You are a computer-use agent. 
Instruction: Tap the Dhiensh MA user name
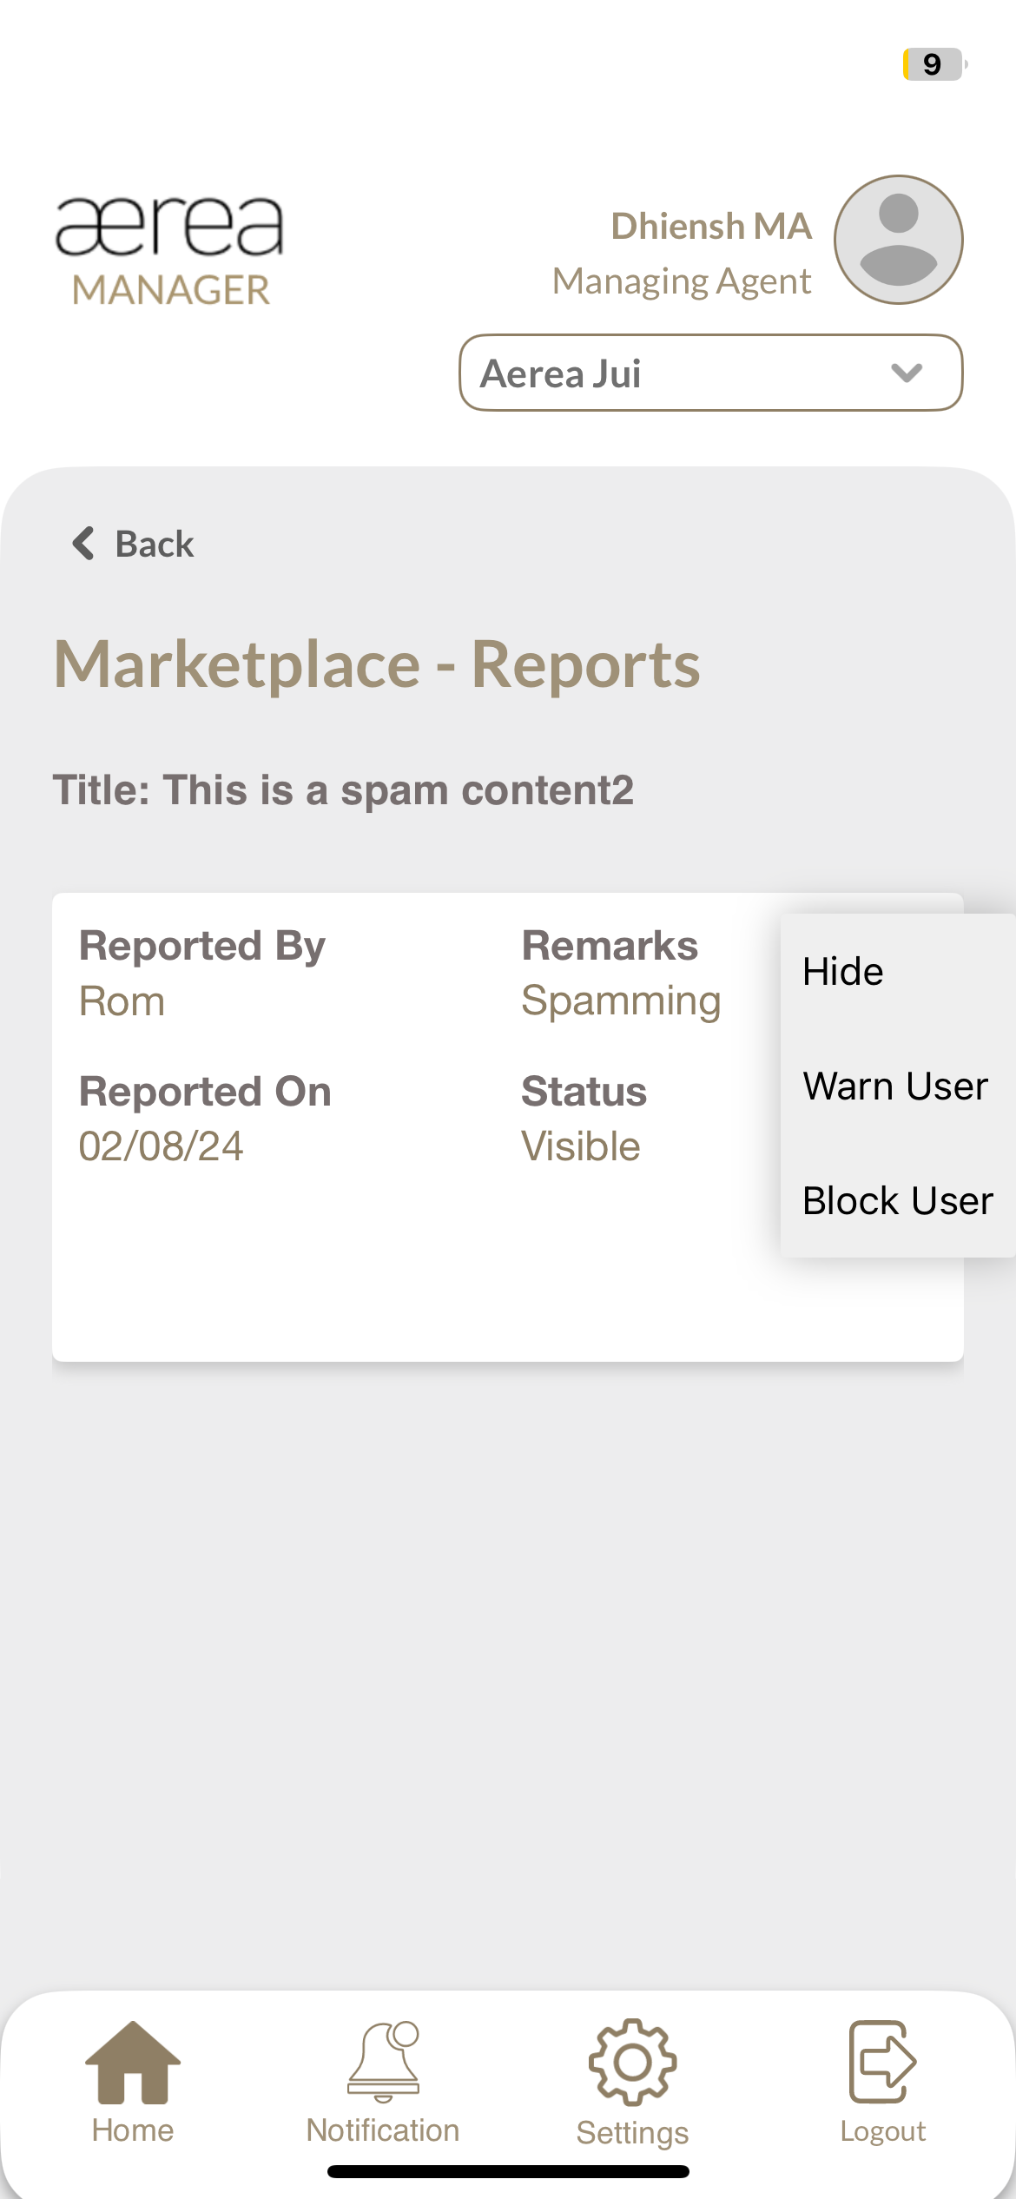pos(711,227)
